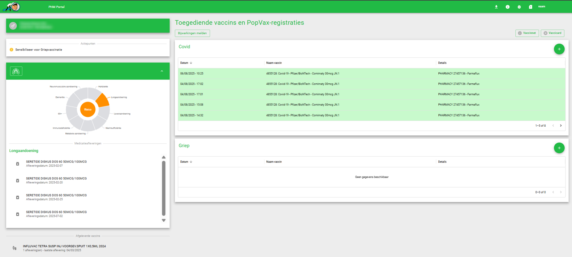Click medication icon for Seretide delivered 2025-02-07
Screen dimensions: 572x257
pyautogui.click(x=17, y=164)
